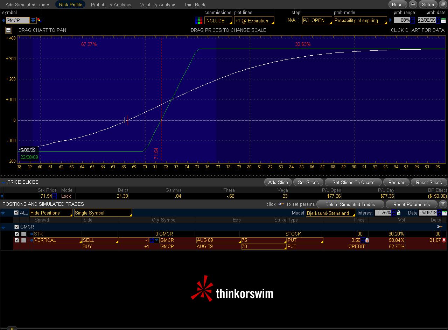Viewport: 448px width, 330px height.
Task: Open the Single Symbol dropdown
Action: pyautogui.click(x=103, y=213)
